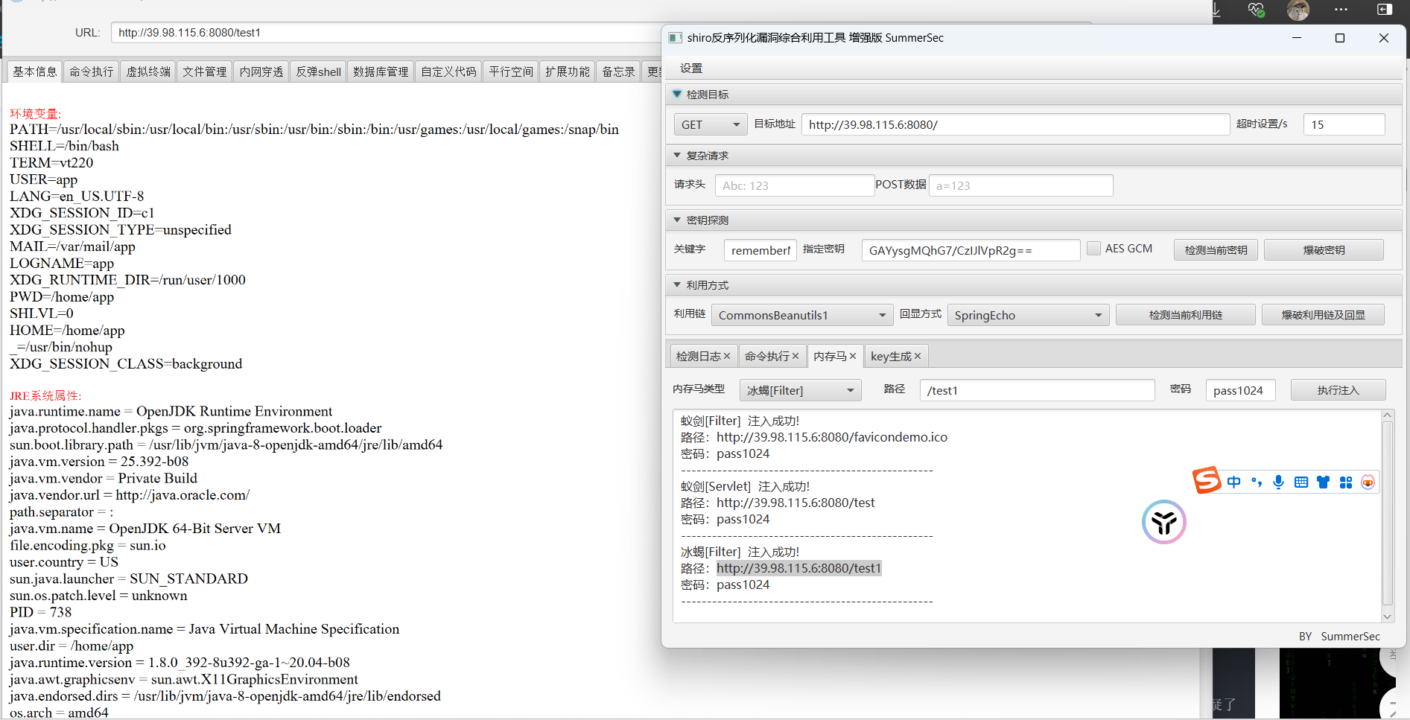Open 扩展功能 tab in webshell client

point(568,71)
